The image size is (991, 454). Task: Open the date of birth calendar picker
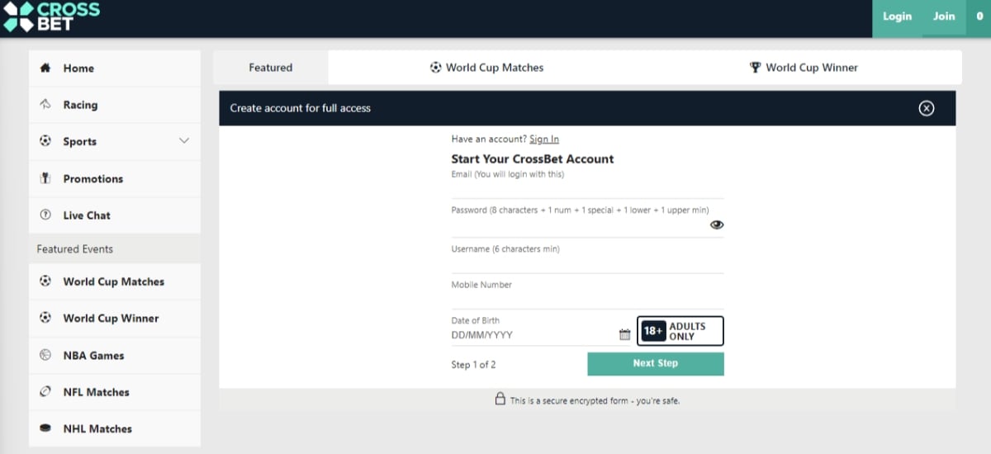point(624,334)
